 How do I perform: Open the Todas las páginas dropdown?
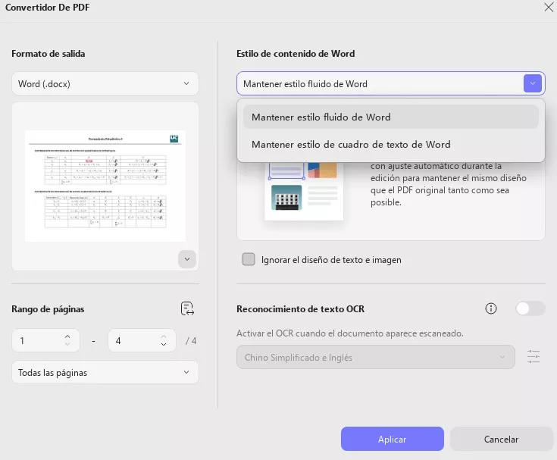pyautogui.click(x=105, y=372)
